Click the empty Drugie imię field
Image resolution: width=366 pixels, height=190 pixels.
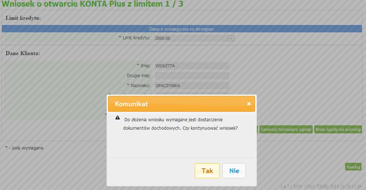(192, 76)
